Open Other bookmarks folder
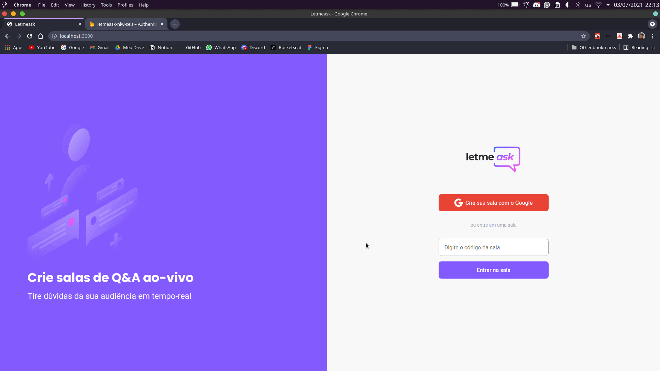660x371 pixels. pyautogui.click(x=594, y=47)
